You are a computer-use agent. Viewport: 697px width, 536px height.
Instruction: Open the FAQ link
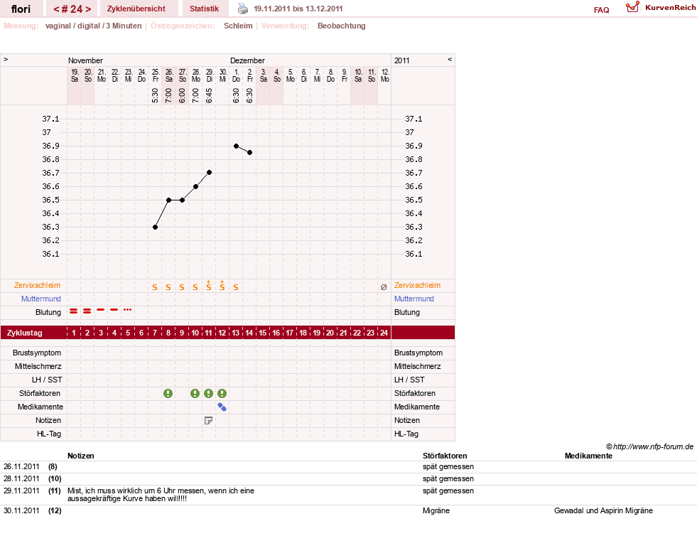[601, 10]
